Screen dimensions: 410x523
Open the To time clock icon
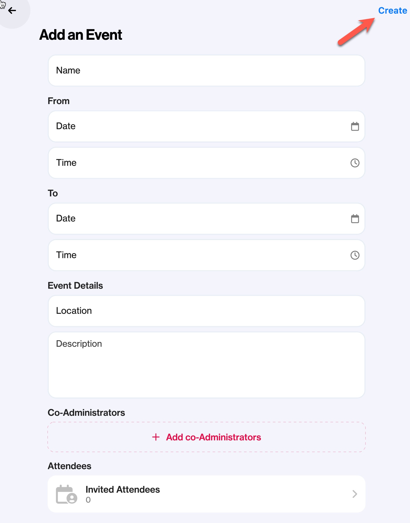coord(355,255)
